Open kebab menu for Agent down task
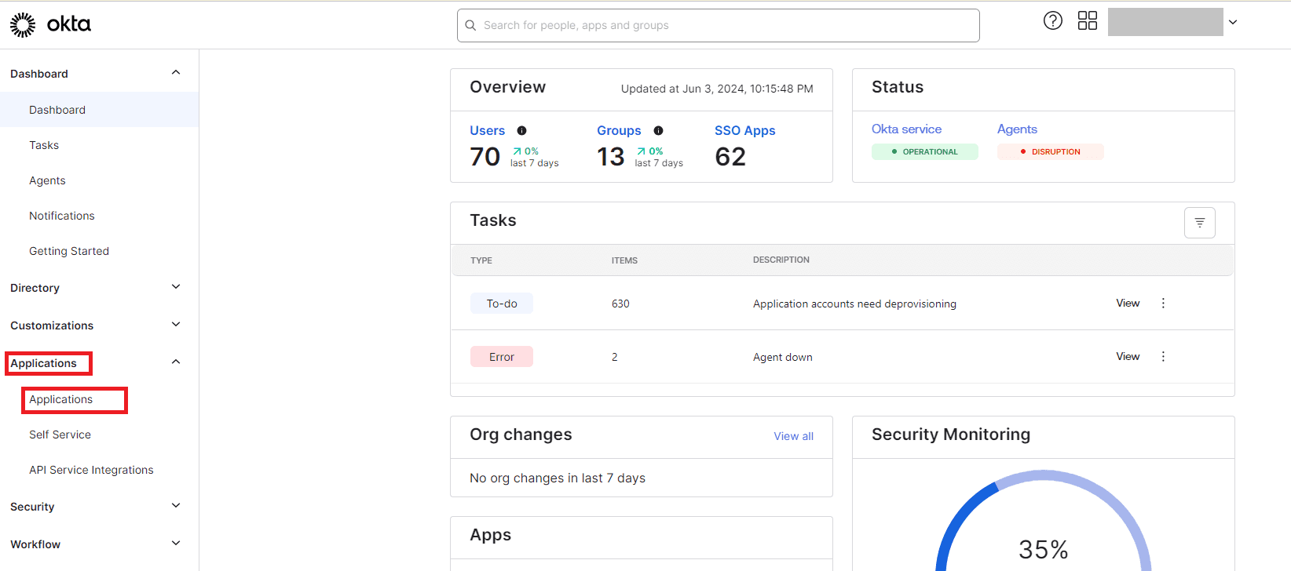 tap(1163, 357)
